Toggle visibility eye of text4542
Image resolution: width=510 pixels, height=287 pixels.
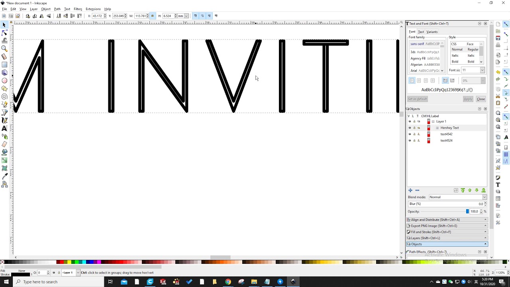tap(410, 134)
